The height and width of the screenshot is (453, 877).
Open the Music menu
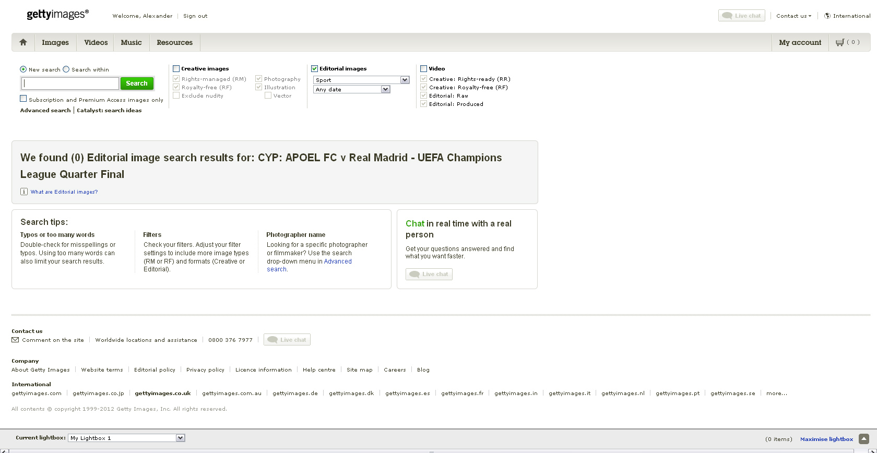131,42
